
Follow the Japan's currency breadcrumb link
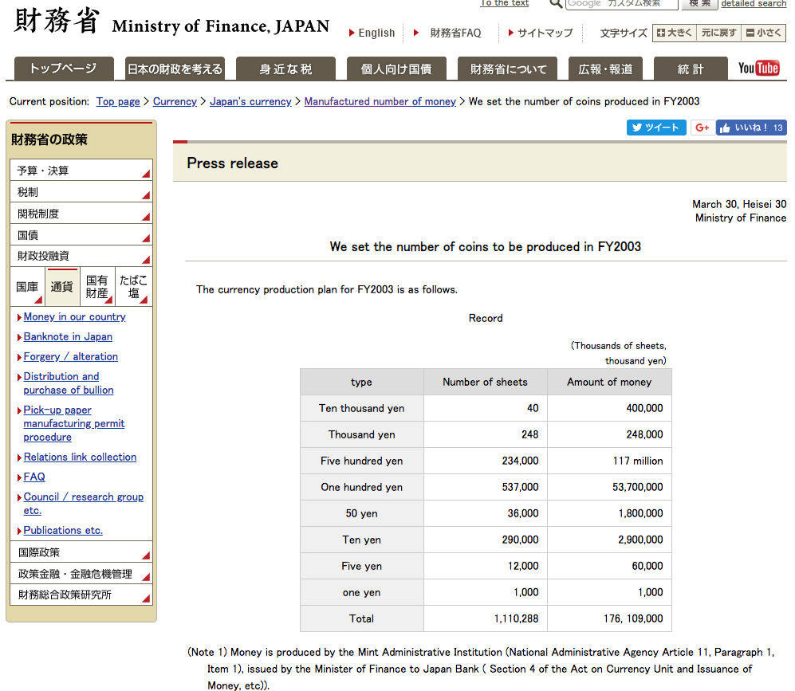click(250, 101)
